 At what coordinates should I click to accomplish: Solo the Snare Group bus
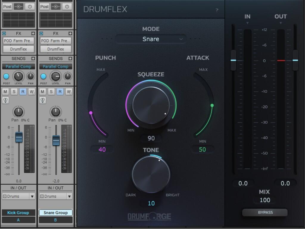pos(51,92)
